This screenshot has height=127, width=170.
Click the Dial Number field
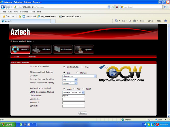click(74, 96)
